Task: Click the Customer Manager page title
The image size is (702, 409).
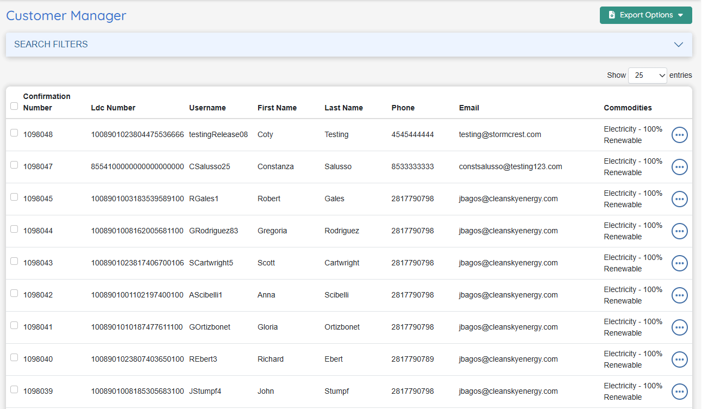Action: [66, 15]
